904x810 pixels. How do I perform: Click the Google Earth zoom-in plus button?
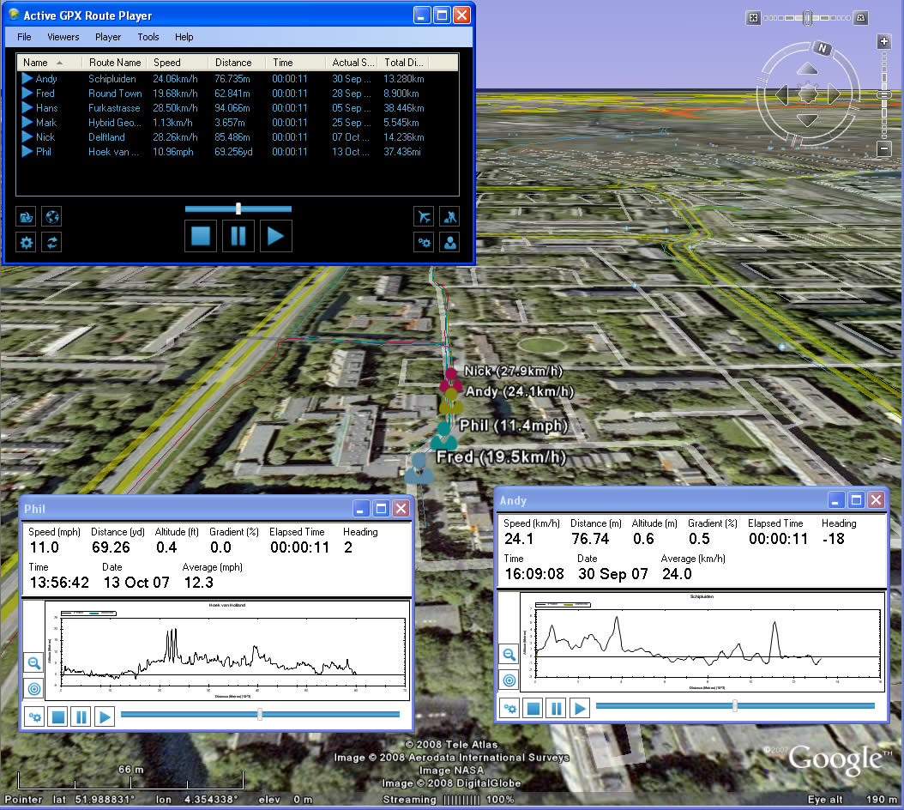(x=884, y=41)
